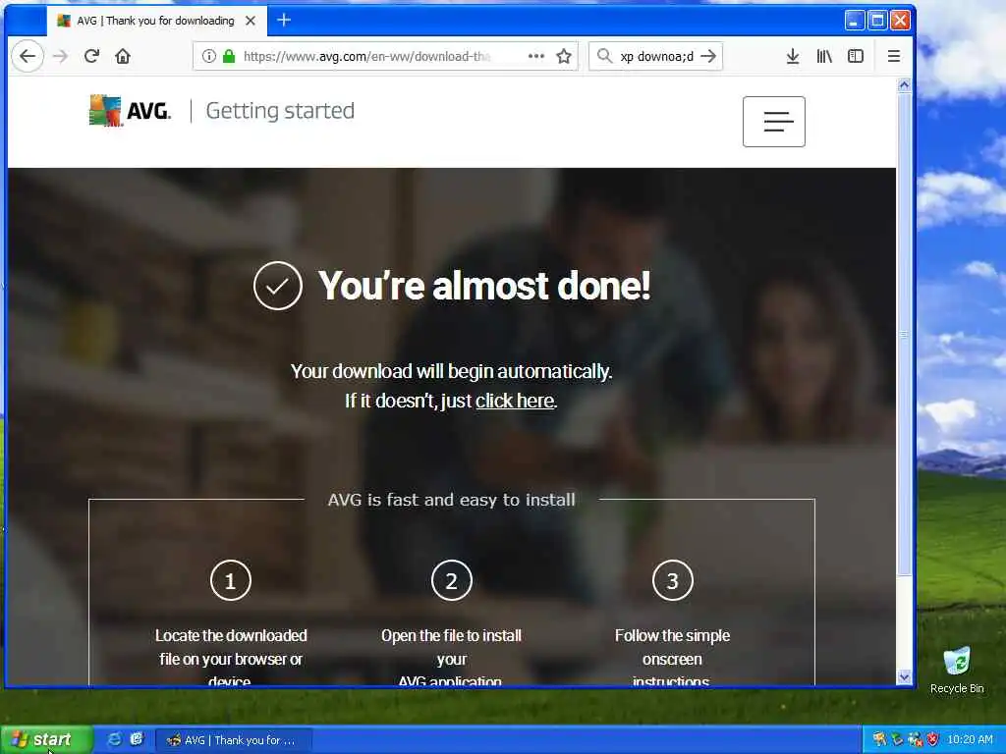The height and width of the screenshot is (754, 1006).
Task: Click the step 2 circle icon
Action: [x=452, y=581]
